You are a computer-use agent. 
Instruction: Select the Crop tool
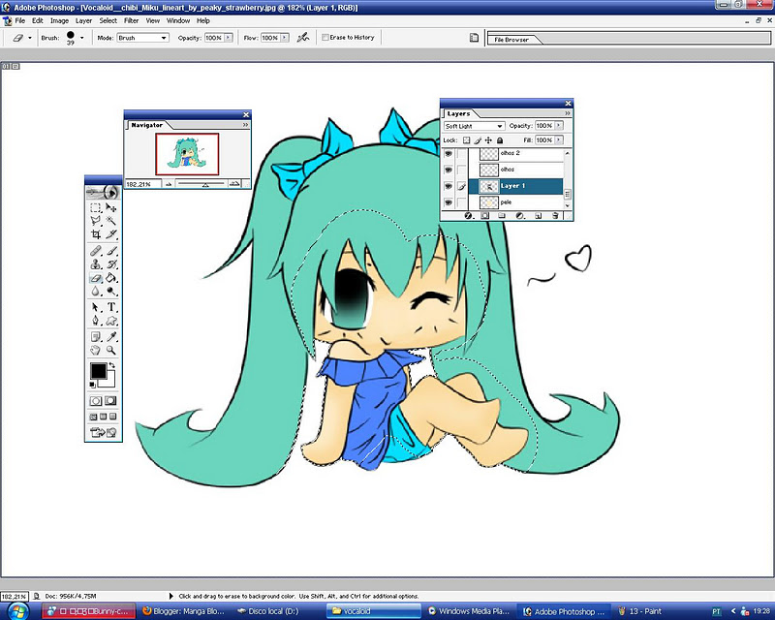point(95,233)
